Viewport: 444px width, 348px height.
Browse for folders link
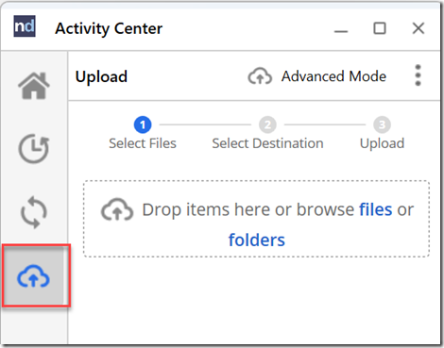[x=257, y=240]
